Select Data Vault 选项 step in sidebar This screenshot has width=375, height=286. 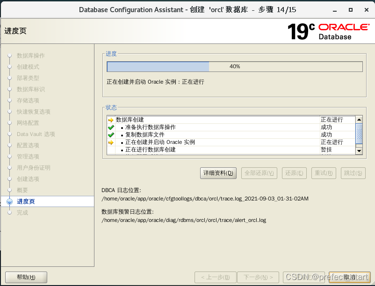36,134
